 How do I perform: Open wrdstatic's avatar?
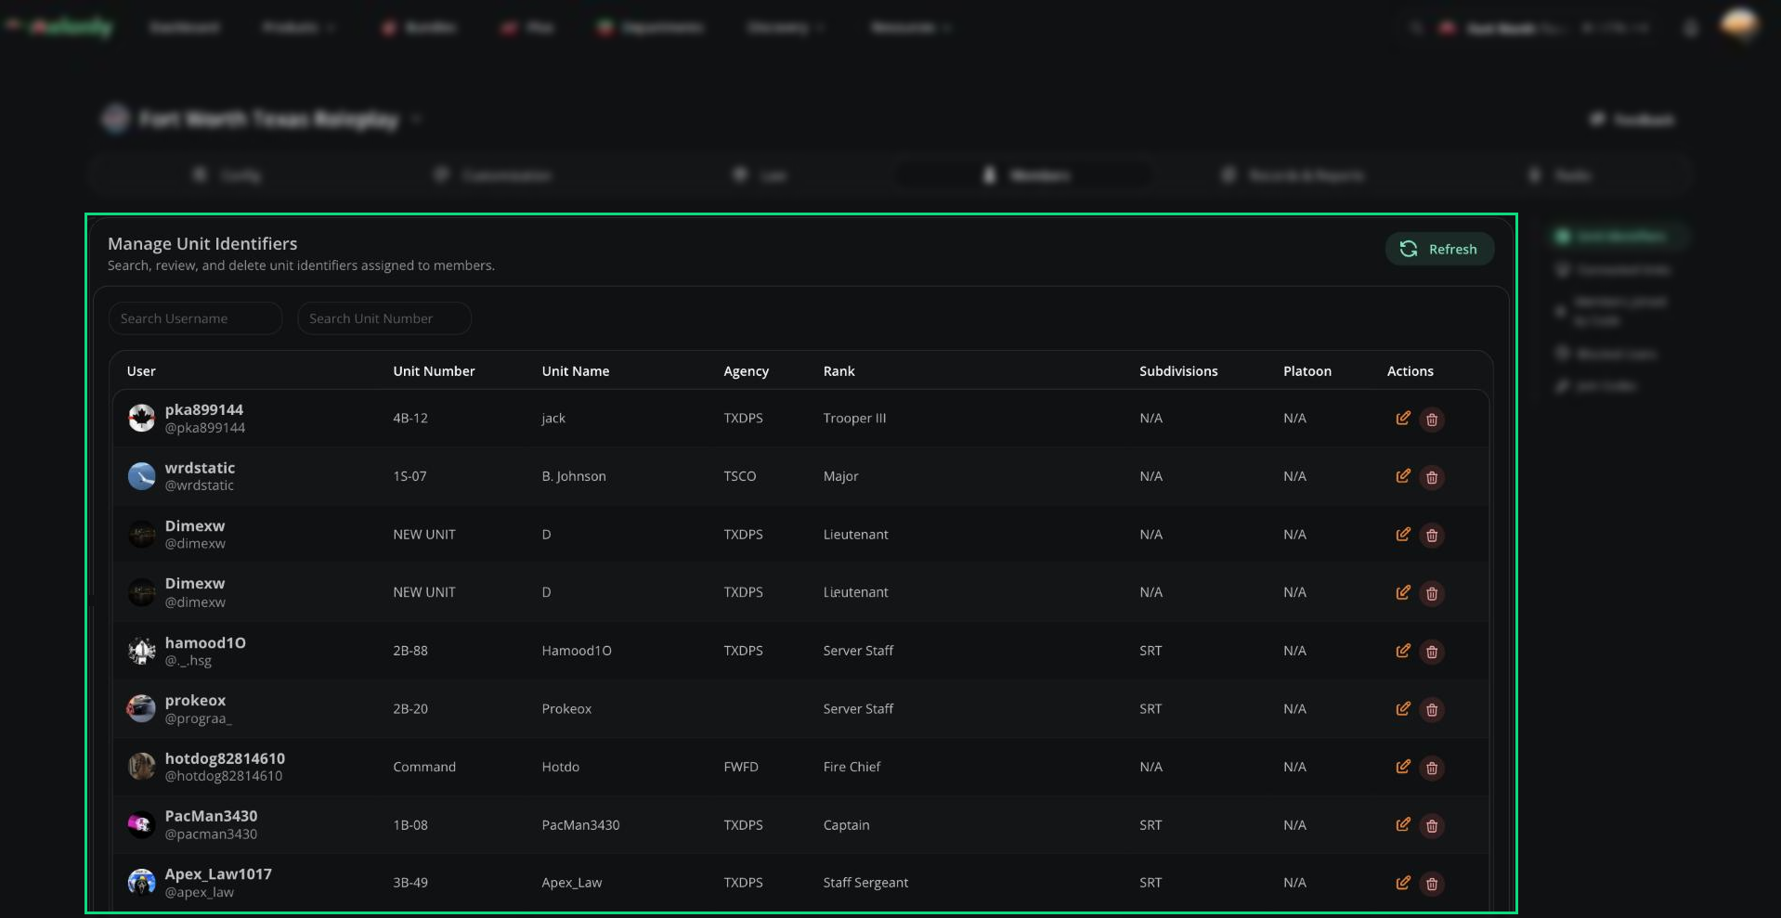[141, 476]
